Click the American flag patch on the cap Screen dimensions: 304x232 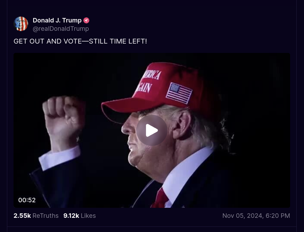(179, 93)
